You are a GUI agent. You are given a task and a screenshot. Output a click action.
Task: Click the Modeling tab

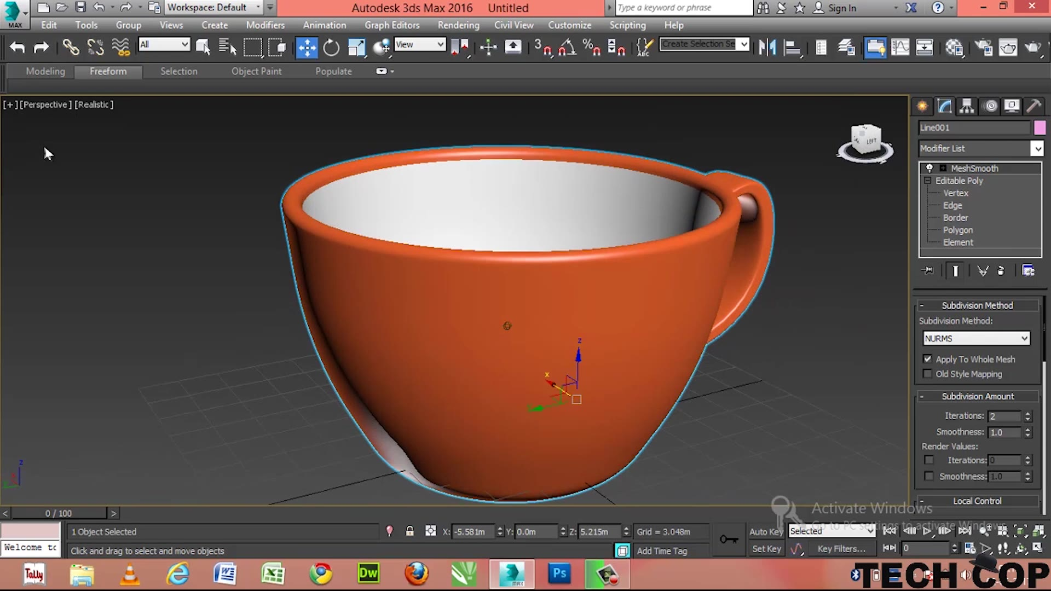[x=45, y=71]
